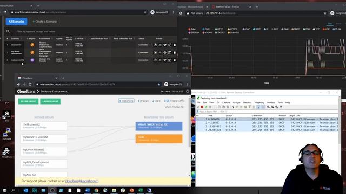346x194 pixels.
Task: Open the Windows Start menu
Action: (x=4, y=190)
